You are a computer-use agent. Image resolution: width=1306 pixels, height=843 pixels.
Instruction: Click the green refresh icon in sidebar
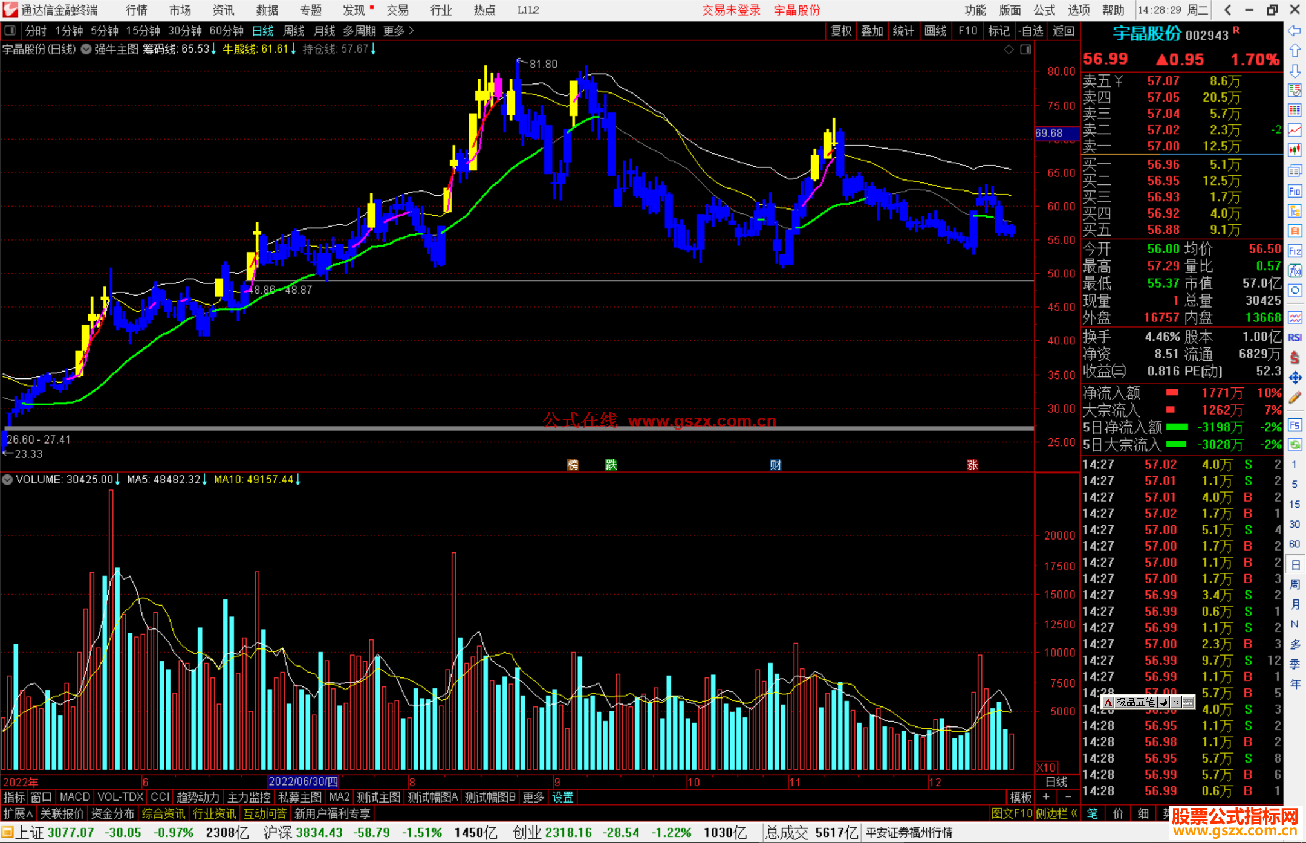coord(1295,445)
